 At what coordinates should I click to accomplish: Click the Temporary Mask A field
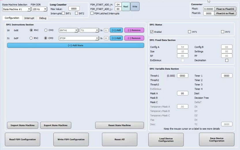point(183,106)
